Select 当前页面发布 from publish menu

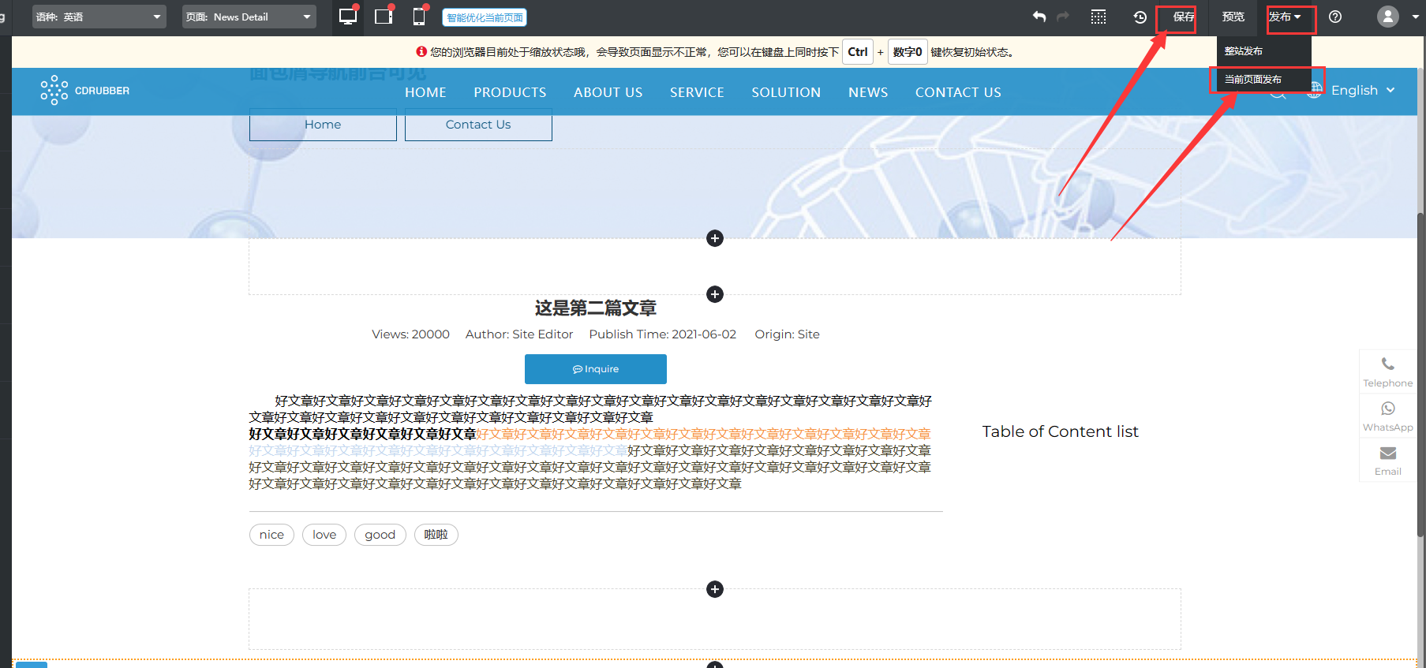pos(1253,80)
